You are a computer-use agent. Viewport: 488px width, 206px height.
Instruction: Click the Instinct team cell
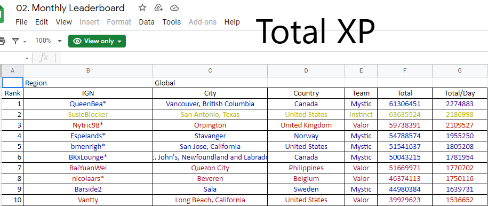[x=361, y=114]
